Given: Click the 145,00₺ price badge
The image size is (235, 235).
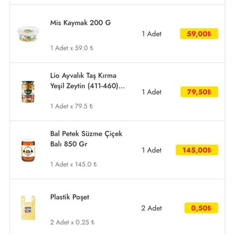Looking at the screenshot, I should [x=197, y=150].
